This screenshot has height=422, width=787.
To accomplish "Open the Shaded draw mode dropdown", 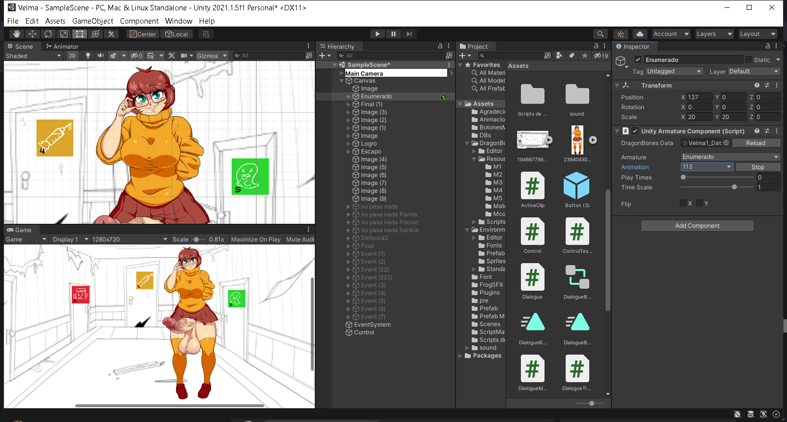I will coord(33,56).
